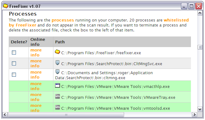Click the shield icon beside cltmng.exe path
Image resolution: width=205 pixels, height=120 pixels.
pos(57,72)
